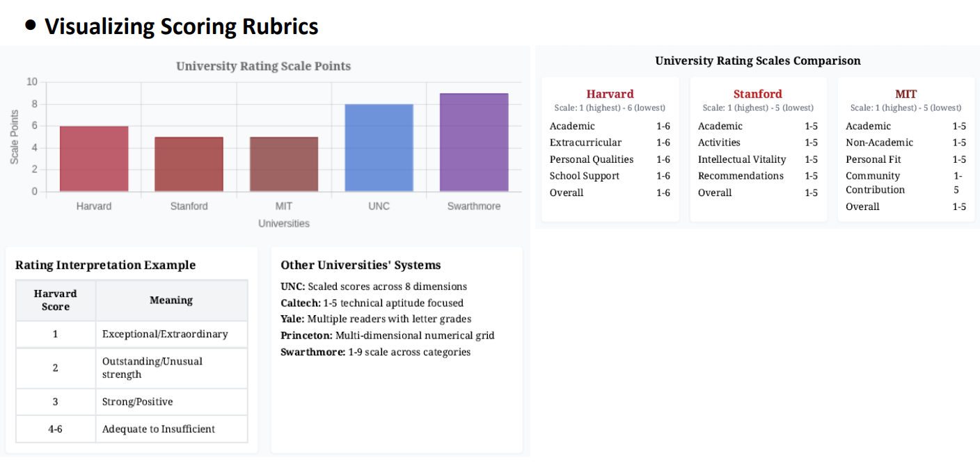Screen dimensions: 980x466
Task: Click "Academic" in the MIT card
Action: [x=868, y=126]
